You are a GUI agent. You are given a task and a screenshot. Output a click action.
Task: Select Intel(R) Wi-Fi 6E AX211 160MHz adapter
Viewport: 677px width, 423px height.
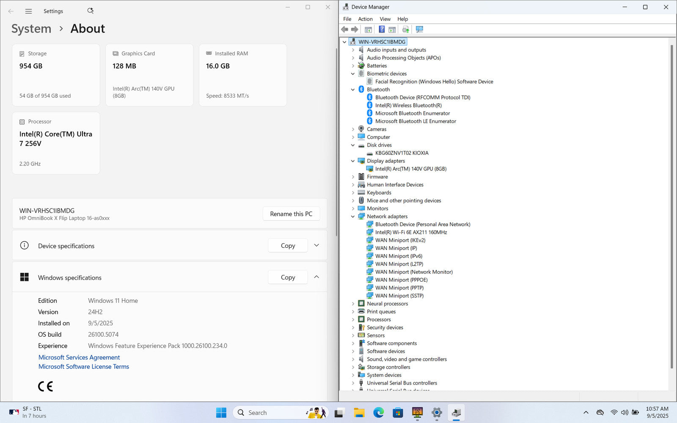[x=410, y=232]
